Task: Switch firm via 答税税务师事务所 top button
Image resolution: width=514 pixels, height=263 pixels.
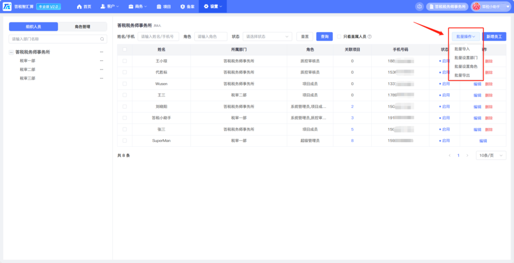Action: (447, 7)
